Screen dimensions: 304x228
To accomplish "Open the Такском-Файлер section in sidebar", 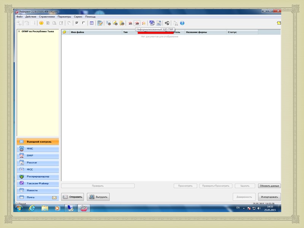I will tap(38, 184).
